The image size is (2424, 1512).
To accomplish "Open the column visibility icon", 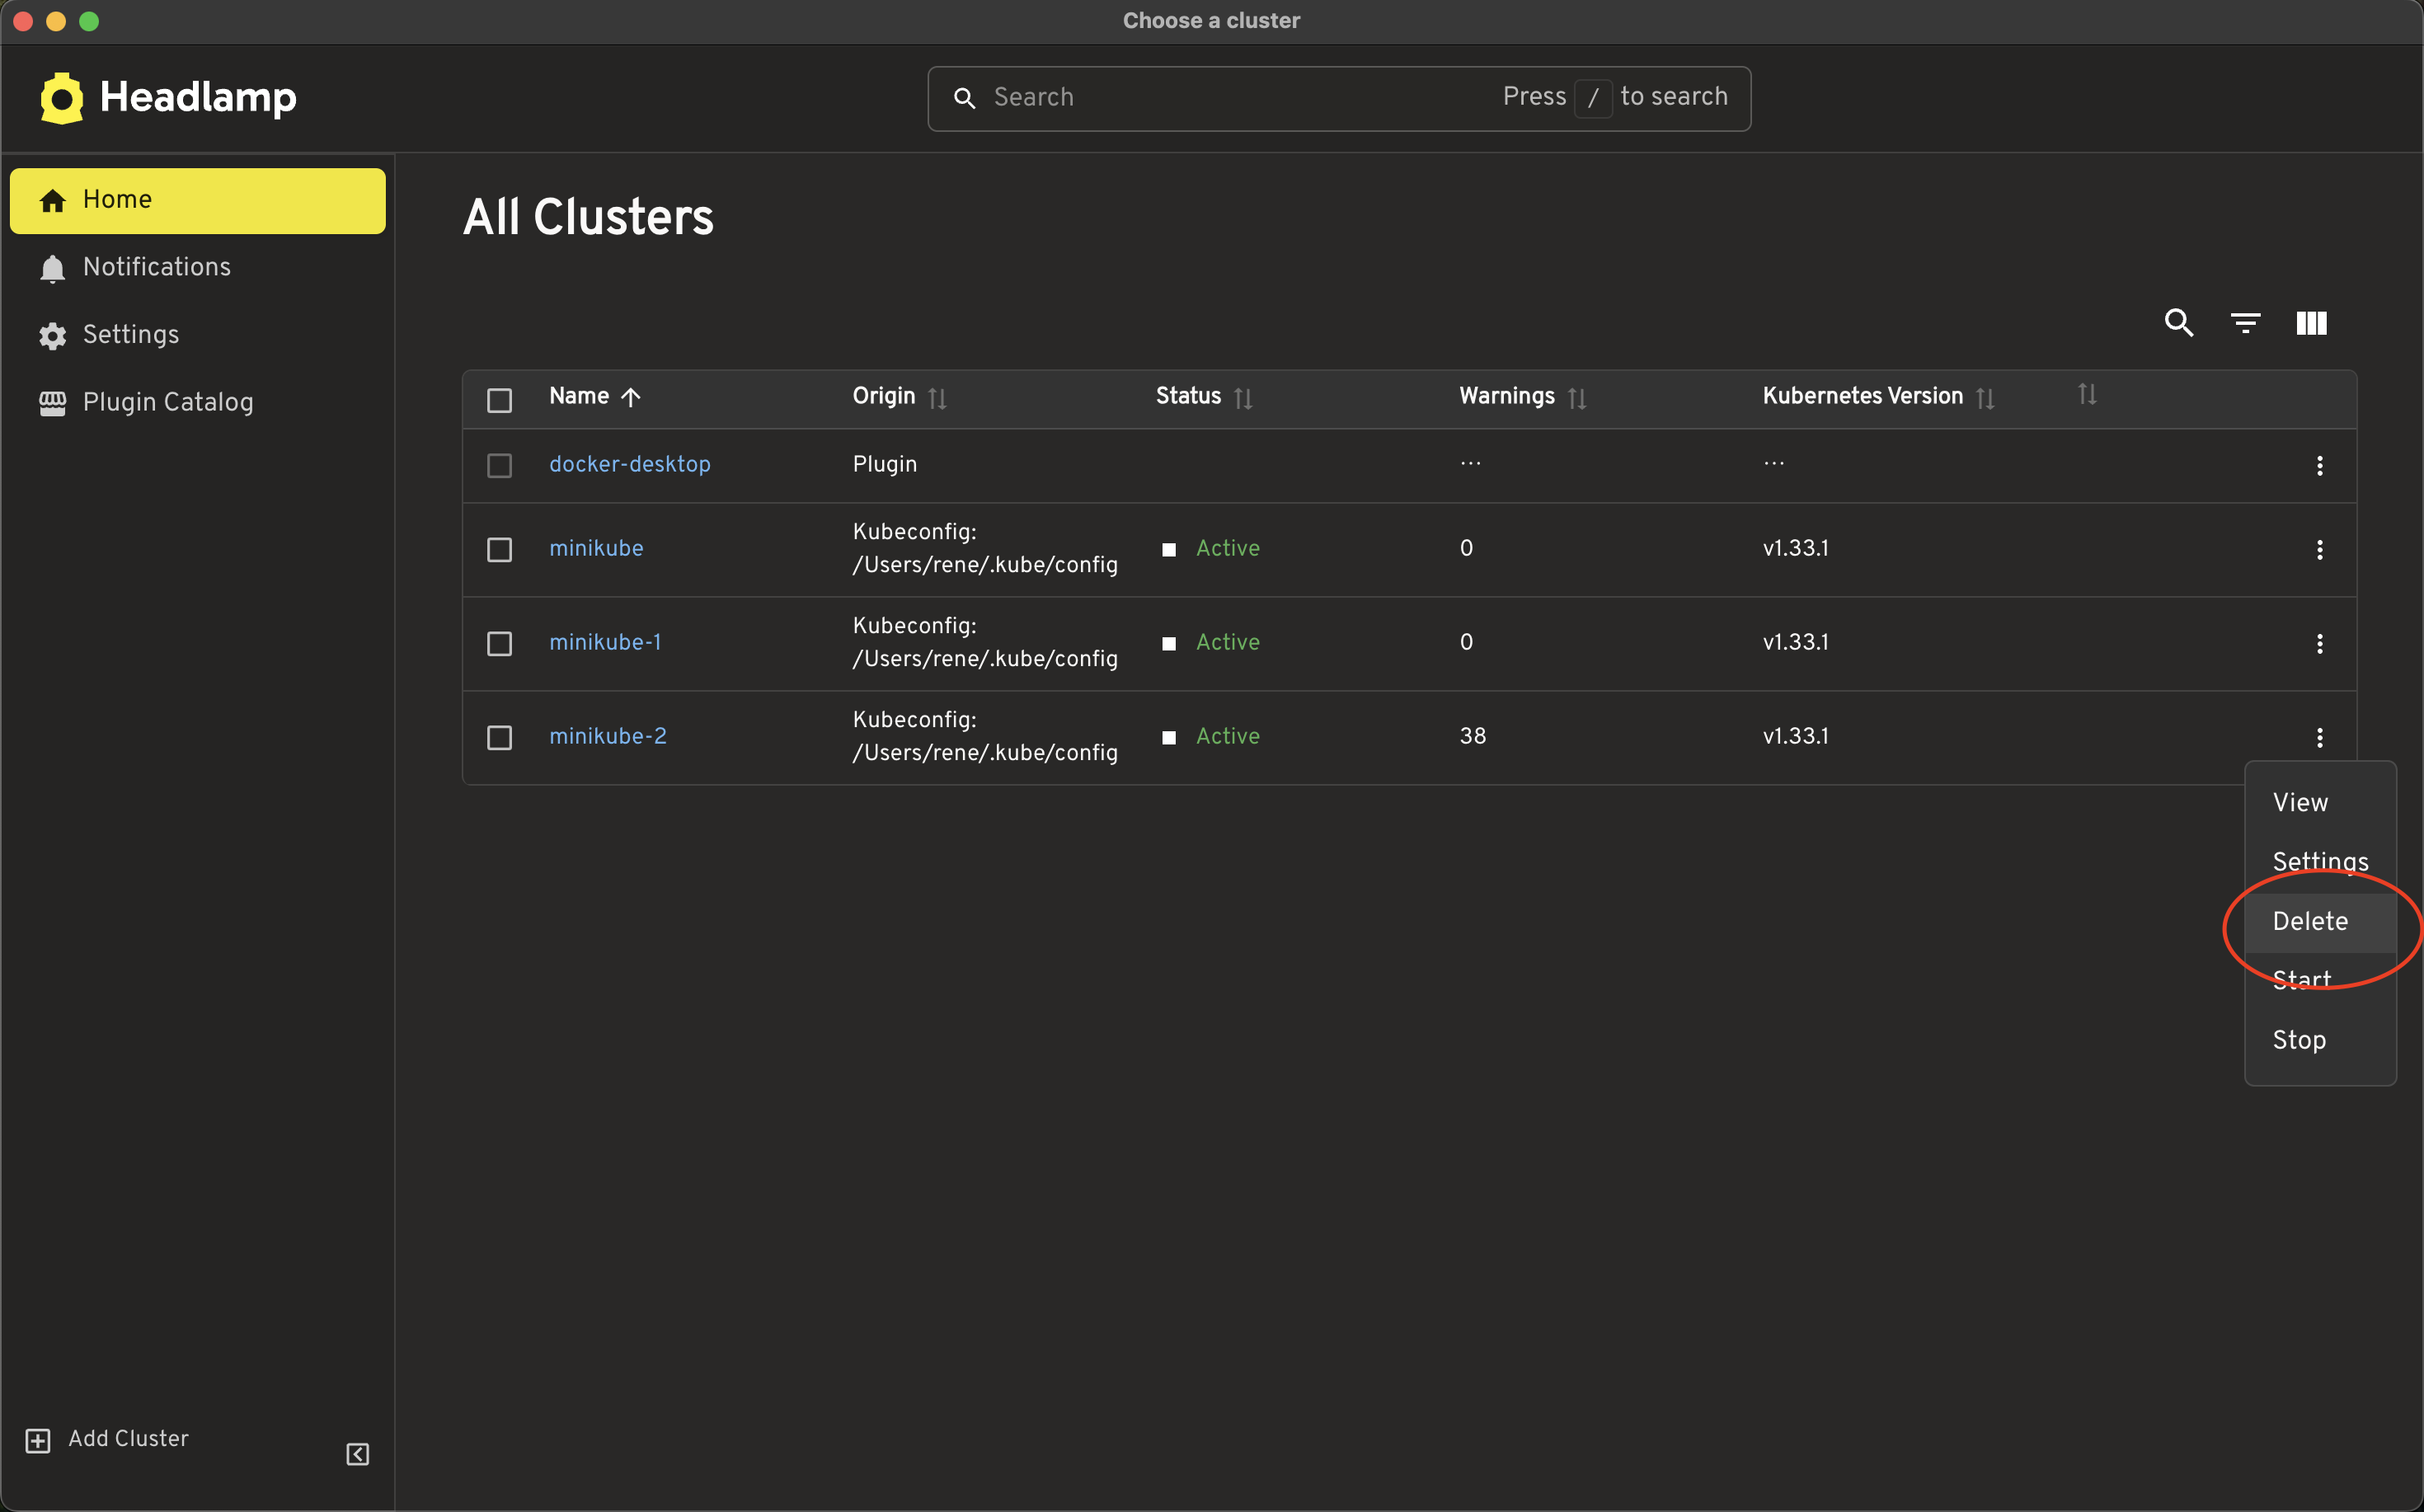I will (x=2312, y=322).
